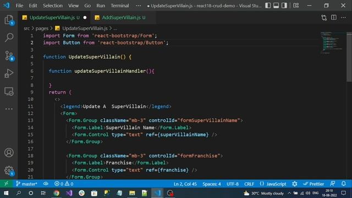Open the Task View taskbar icon
The image size is (352, 198).
tap(43, 193)
